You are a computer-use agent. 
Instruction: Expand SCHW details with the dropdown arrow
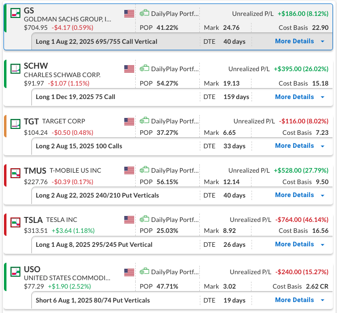[x=323, y=97]
